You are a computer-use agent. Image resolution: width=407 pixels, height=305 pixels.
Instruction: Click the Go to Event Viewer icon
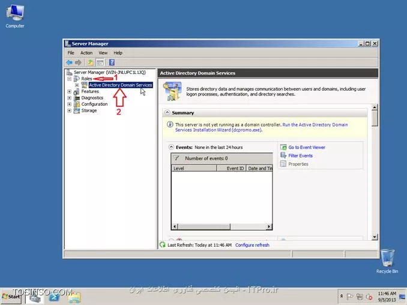pyautogui.click(x=283, y=147)
